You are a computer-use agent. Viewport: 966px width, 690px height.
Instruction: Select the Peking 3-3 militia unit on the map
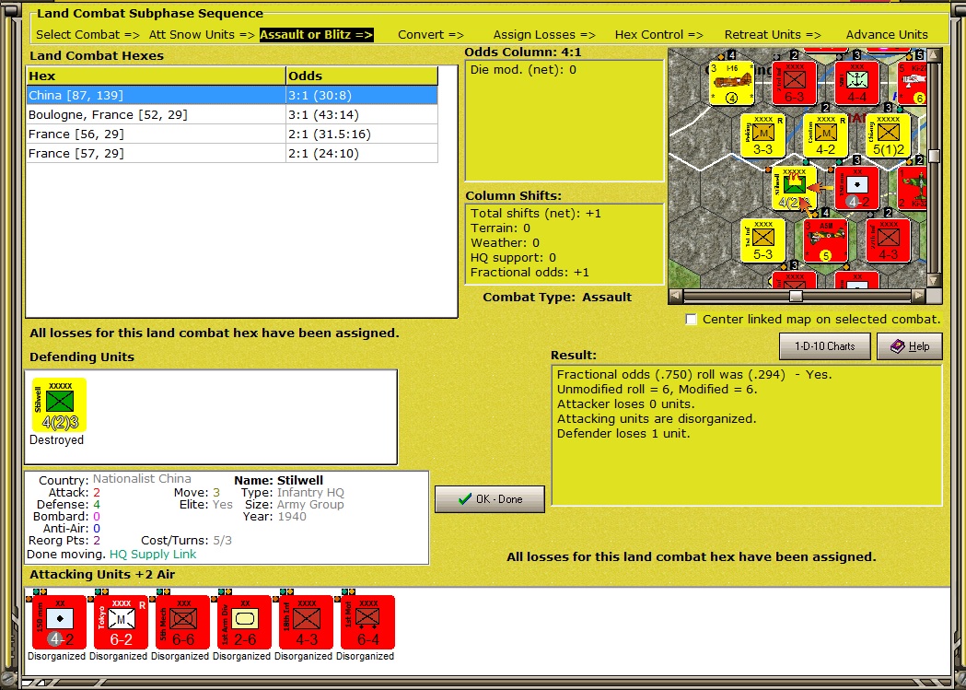762,135
